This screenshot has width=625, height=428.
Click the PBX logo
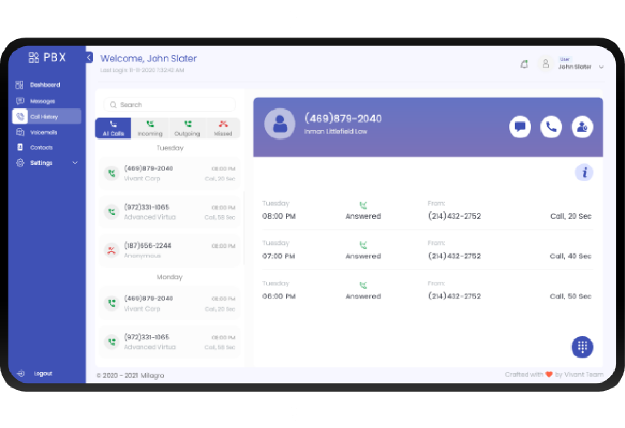(x=47, y=57)
